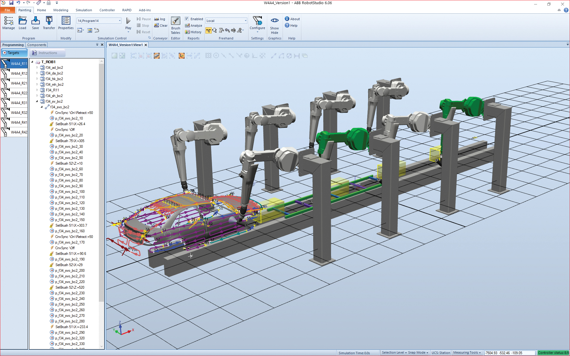Image resolution: width=570 pixels, height=356 pixels.
Task: Toggle the part selection level icon in view toolbar
Action: 157,56
